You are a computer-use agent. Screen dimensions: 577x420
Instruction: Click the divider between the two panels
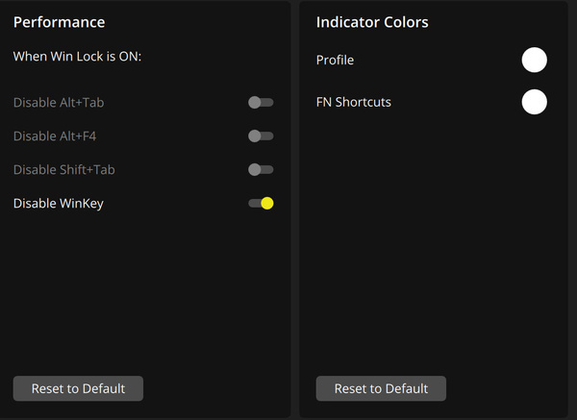click(295, 210)
